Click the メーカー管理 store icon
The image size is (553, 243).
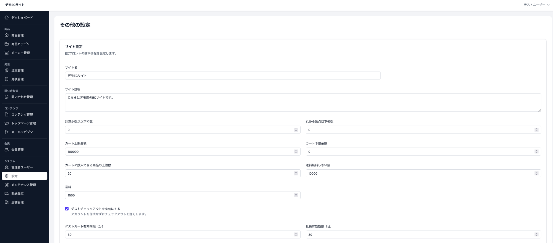coord(7,53)
